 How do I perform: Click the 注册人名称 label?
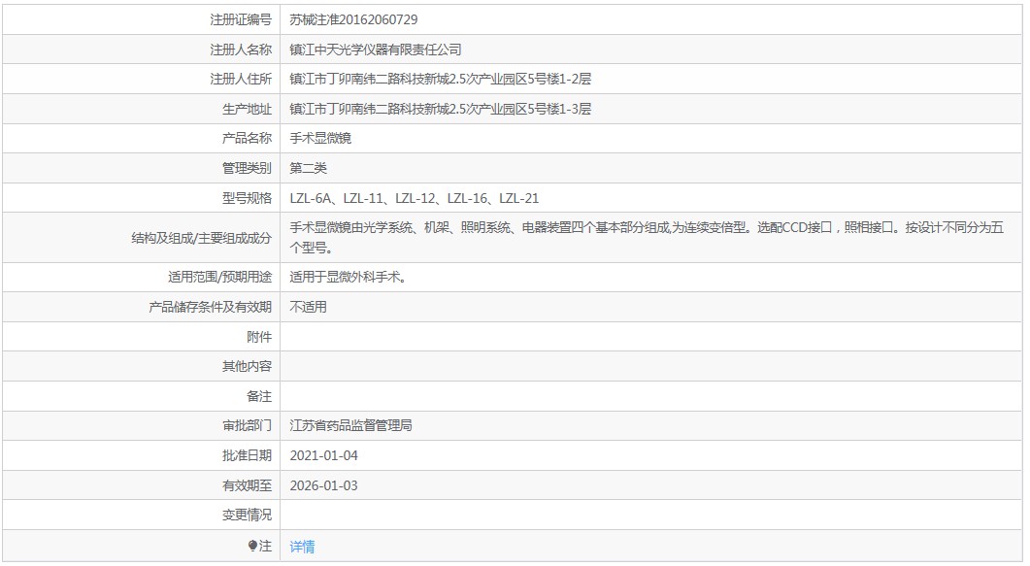click(241, 50)
